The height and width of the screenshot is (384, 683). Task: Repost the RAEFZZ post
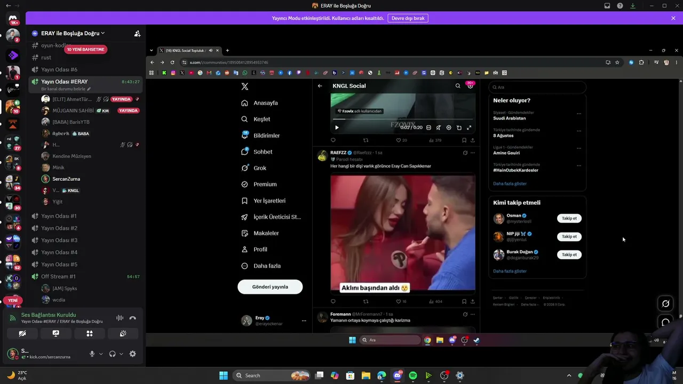(366, 301)
